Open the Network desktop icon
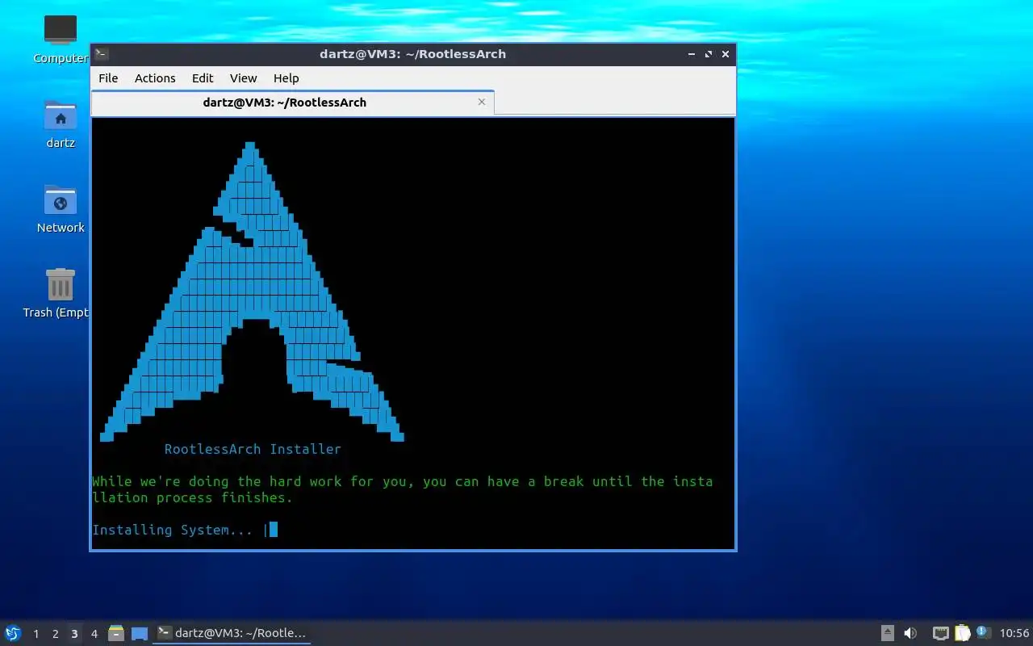The image size is (1033, 646). point(61,208)
